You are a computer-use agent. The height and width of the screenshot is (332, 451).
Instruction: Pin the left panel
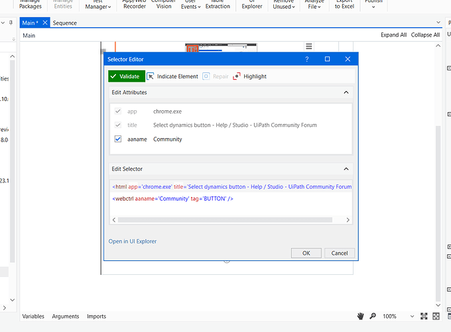(x=11, y=23)
